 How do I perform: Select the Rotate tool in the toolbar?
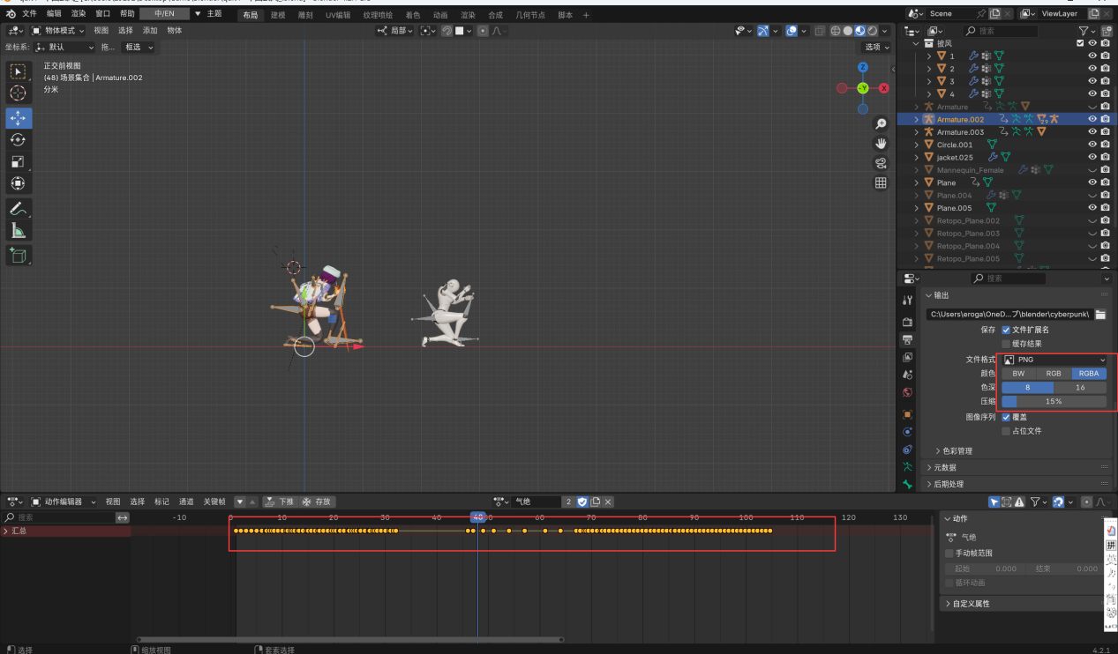[x=18, y=140]
